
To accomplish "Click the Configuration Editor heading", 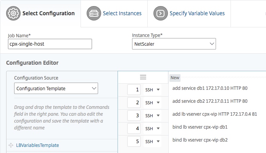I will 32,63.
